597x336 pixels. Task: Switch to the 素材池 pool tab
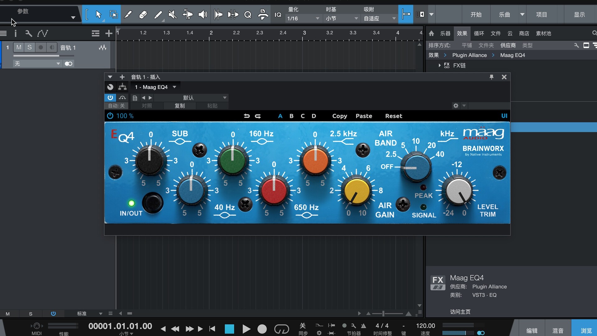click(543, 33)
